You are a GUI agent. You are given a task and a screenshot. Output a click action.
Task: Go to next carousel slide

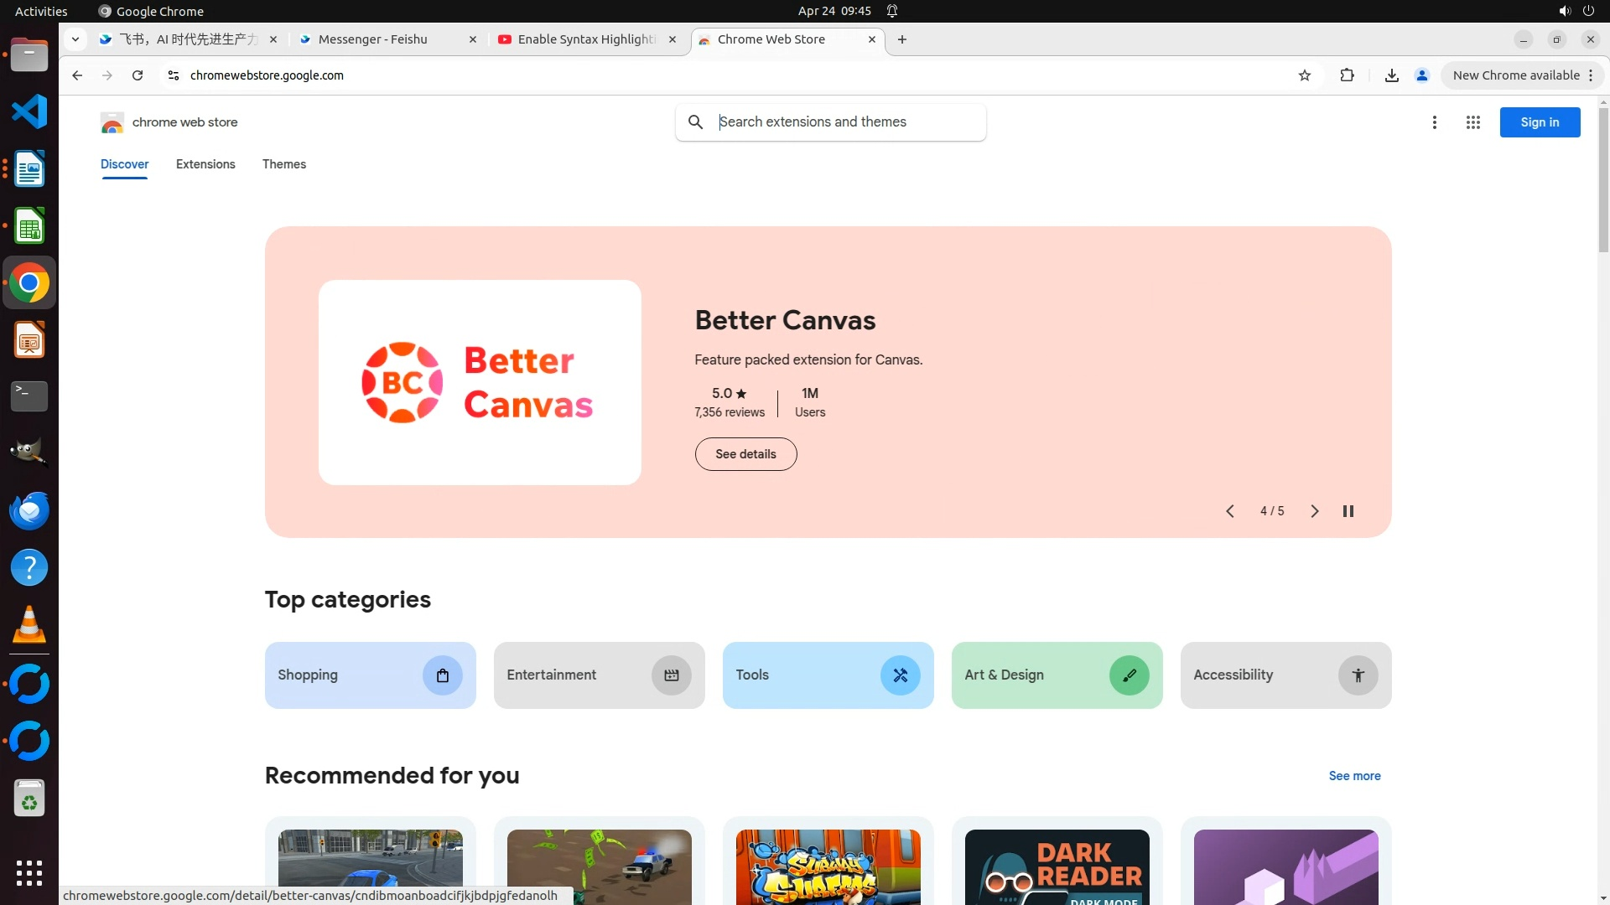coord(1314,511)
